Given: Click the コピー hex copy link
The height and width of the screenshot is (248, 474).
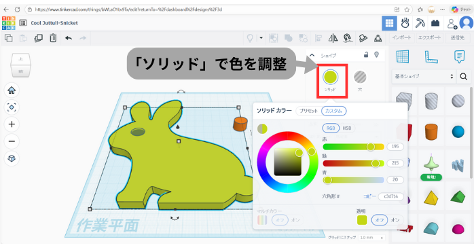Looking at the screenshot, I should click(369, 196).
